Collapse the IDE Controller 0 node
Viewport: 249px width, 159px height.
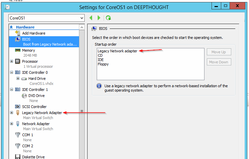coord(12,72)
